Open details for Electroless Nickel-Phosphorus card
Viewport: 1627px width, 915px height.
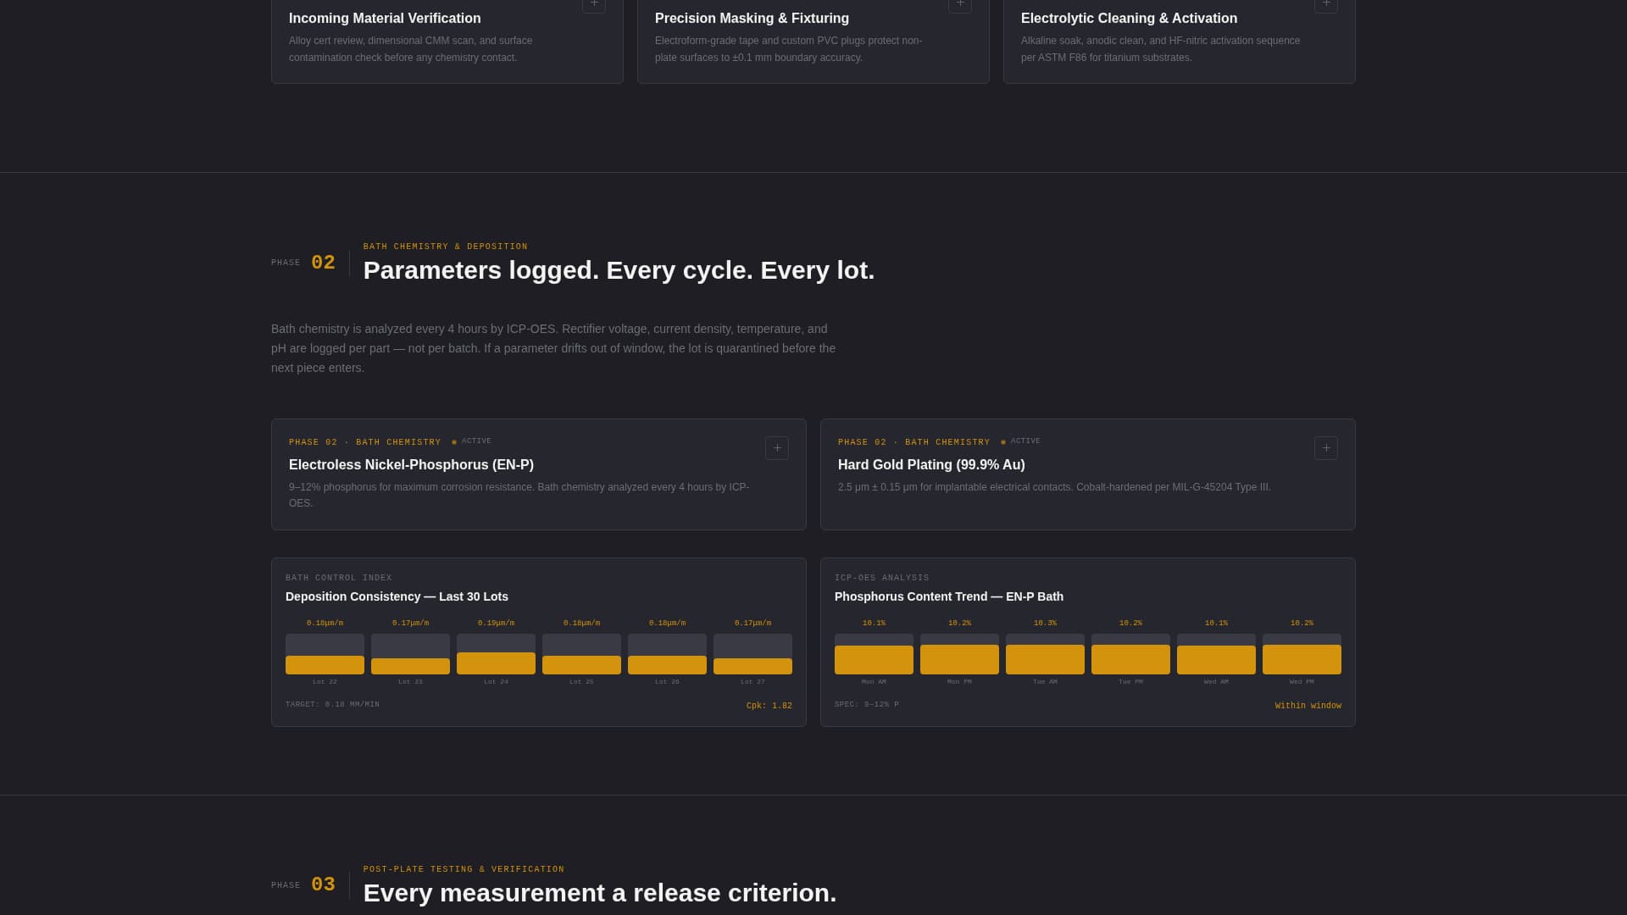coord(776,448)
